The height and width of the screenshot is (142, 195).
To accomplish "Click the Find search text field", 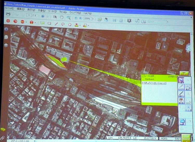I will click(158, 22).
